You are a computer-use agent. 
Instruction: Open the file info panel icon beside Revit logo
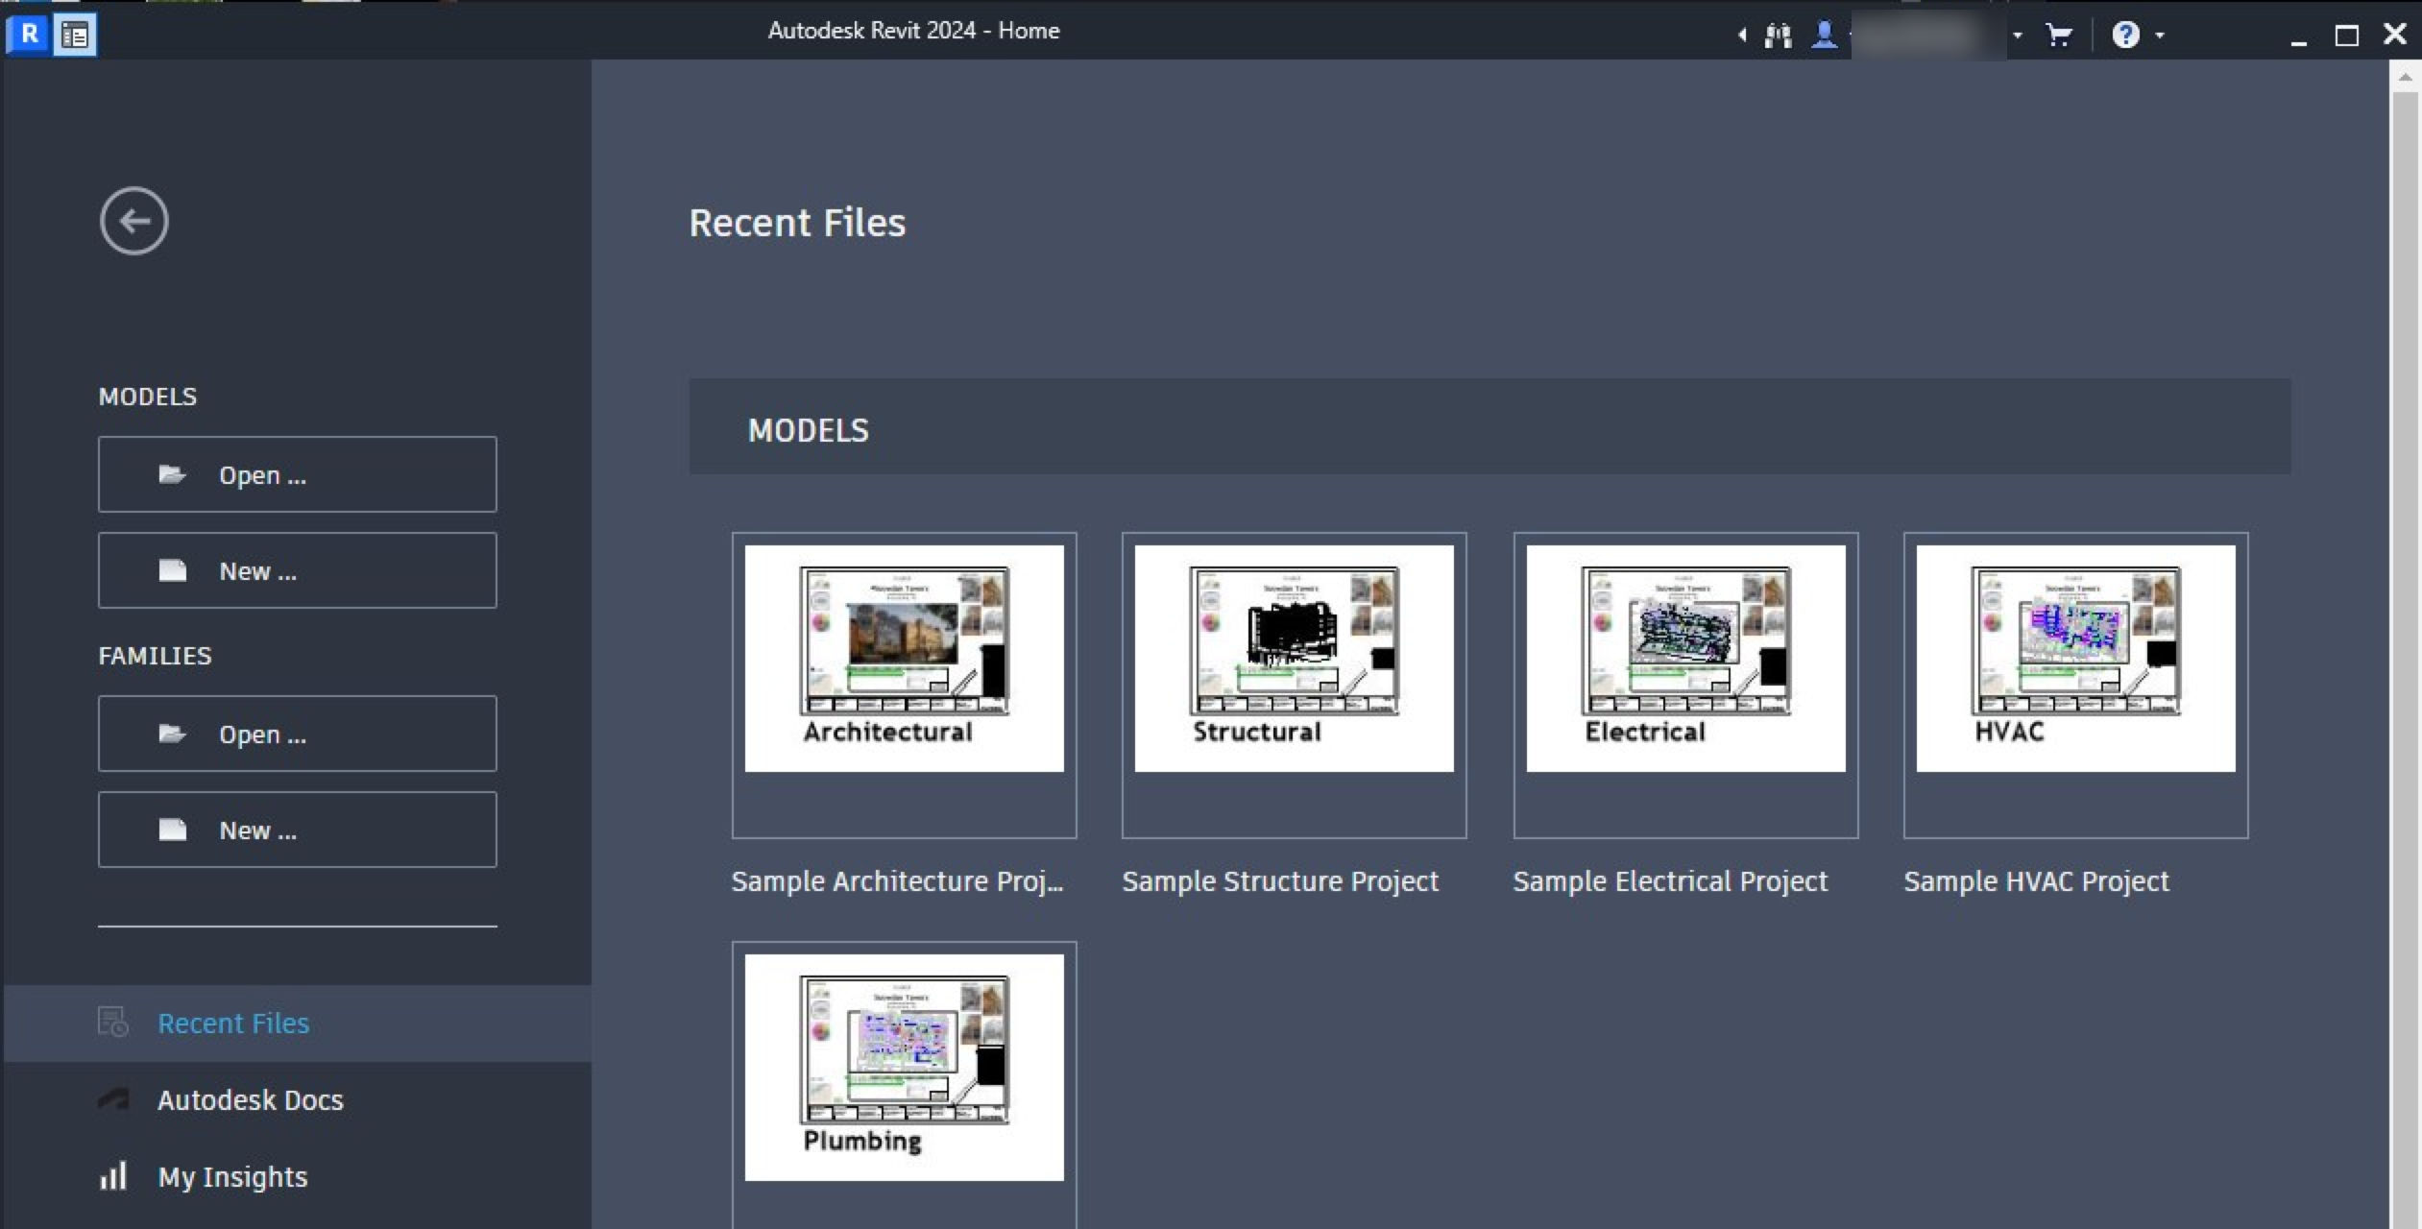point(75,35)
